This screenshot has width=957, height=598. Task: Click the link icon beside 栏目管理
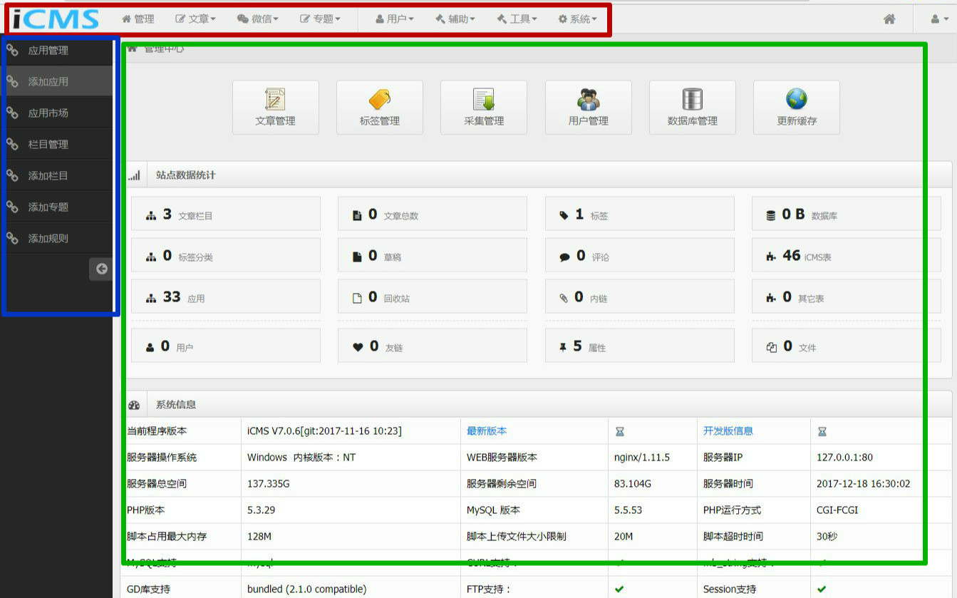click(x=12, y=144)
